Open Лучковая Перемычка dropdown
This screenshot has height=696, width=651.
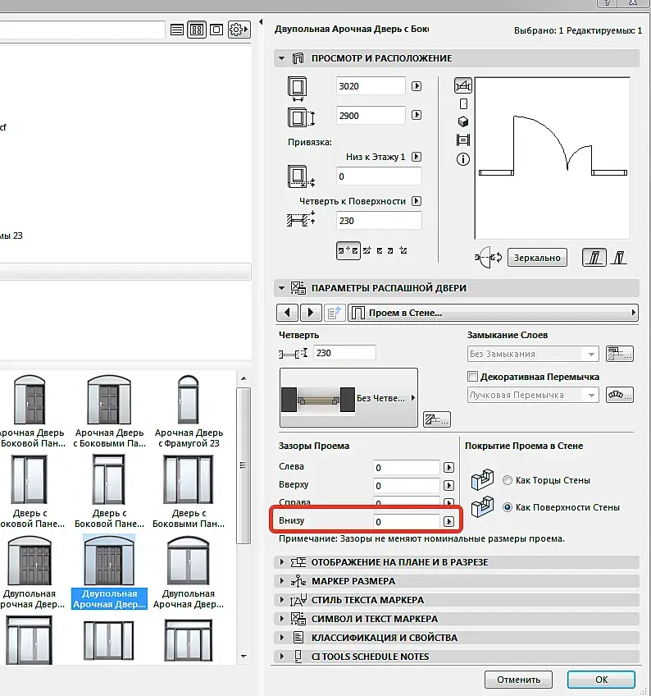[x=533, y=395]
